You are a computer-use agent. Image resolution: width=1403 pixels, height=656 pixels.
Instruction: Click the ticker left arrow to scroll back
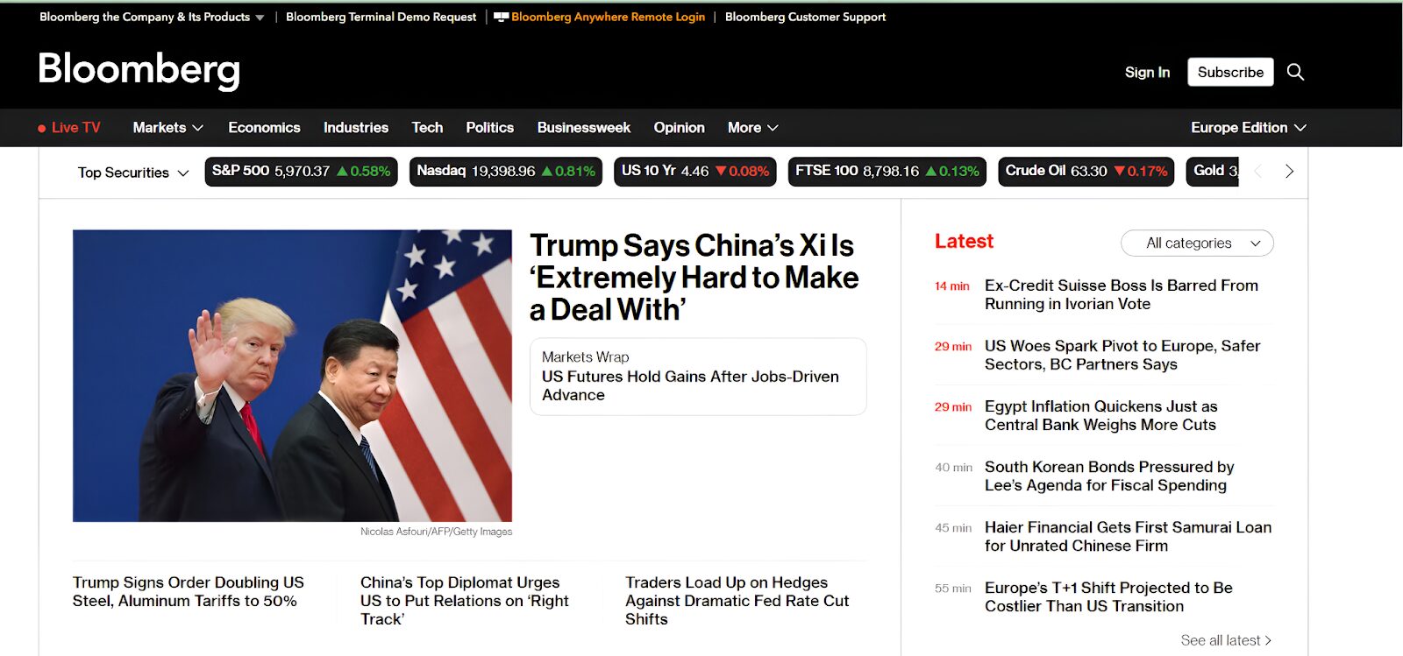point(1258,172)
